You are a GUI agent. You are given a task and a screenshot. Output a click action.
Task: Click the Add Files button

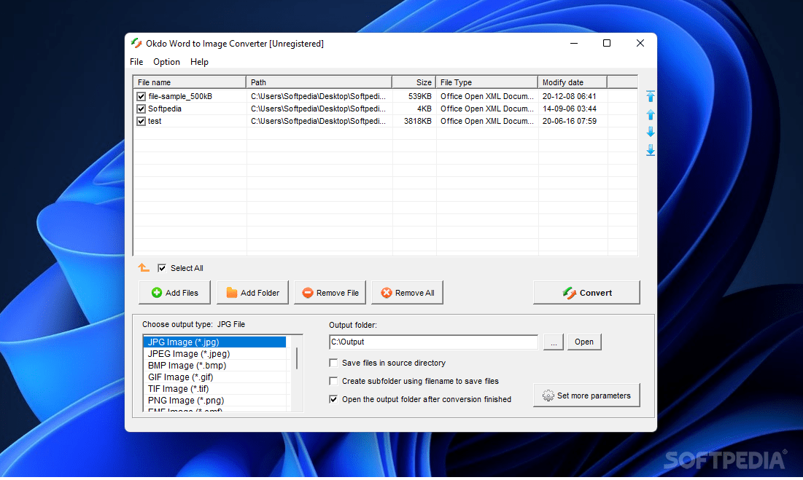[x=174, y=293]
